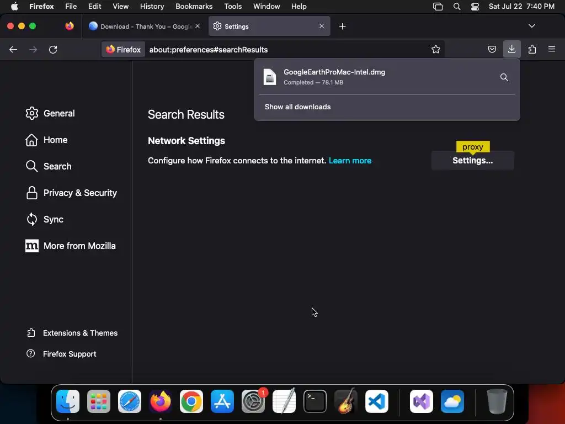Image resolution: width=565 pixels, height=424 pixels.
Task: Open the Edit menu
Action: pos(94,7)
